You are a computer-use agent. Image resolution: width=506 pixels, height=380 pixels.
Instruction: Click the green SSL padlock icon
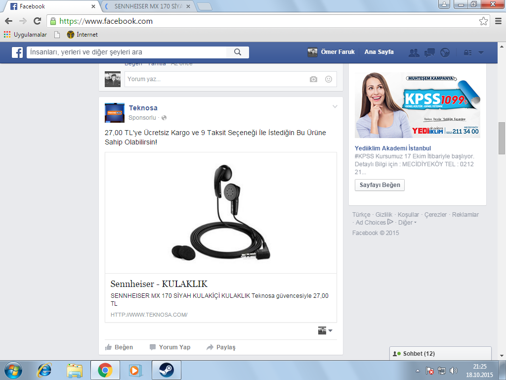(53, 21)
